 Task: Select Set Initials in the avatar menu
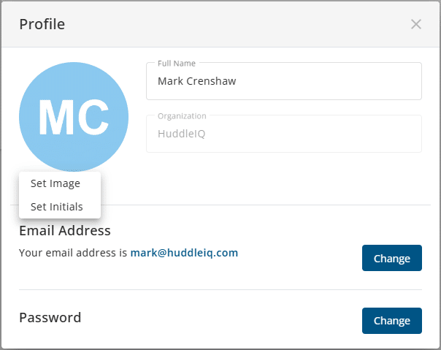(57, 207)
